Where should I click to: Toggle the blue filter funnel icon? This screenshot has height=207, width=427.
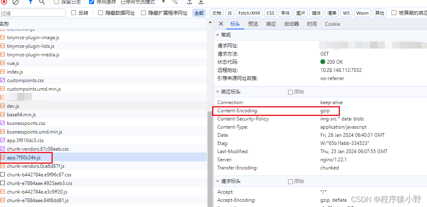tap(31, 2)
